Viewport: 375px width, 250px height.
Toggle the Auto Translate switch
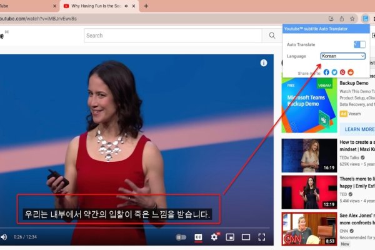359,44
